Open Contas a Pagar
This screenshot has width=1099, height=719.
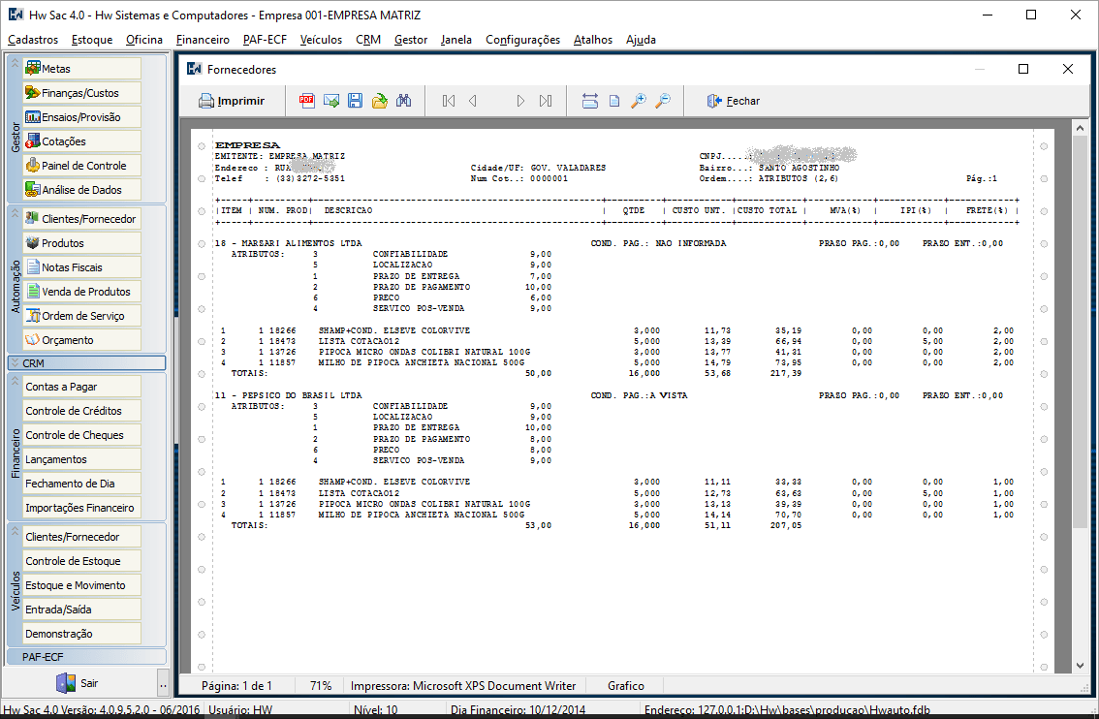[x=82, y=387]
